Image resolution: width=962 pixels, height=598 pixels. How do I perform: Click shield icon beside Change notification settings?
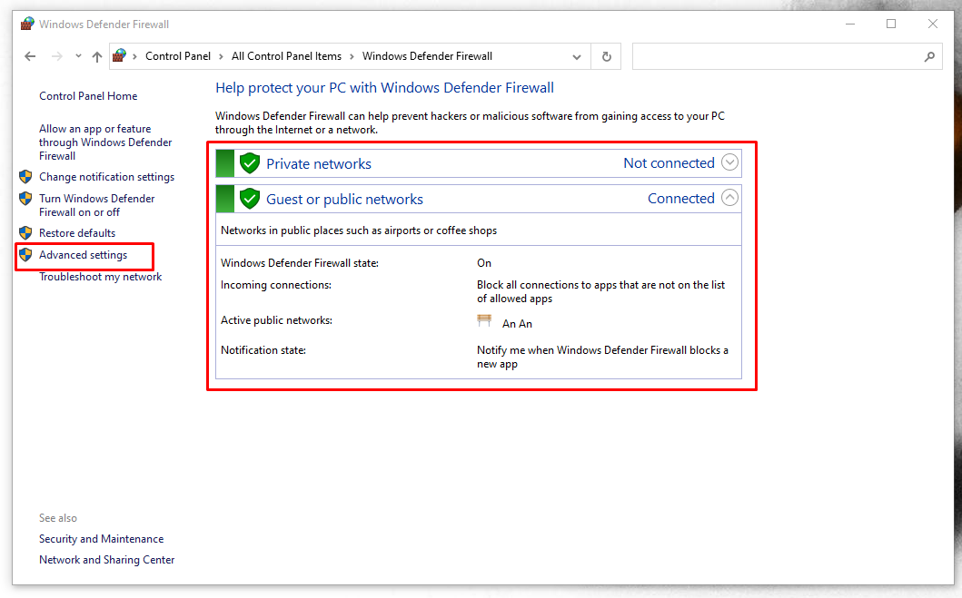click(25, 177)
